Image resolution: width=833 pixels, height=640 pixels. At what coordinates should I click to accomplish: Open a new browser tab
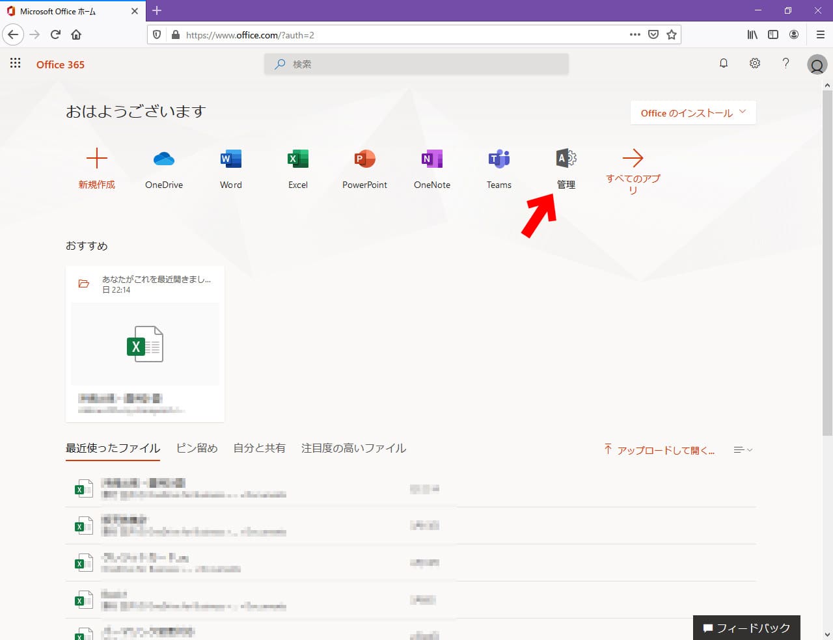click(x=157, y=10)
